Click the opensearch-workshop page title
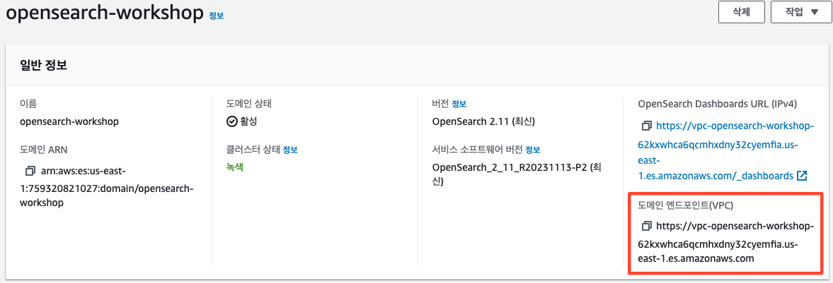Viewport: 833px width, 283px height. click(105, 13)
